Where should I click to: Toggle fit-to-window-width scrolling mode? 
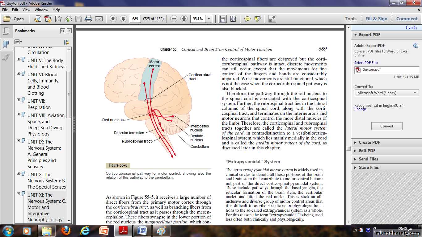click(x=222, y=19)
